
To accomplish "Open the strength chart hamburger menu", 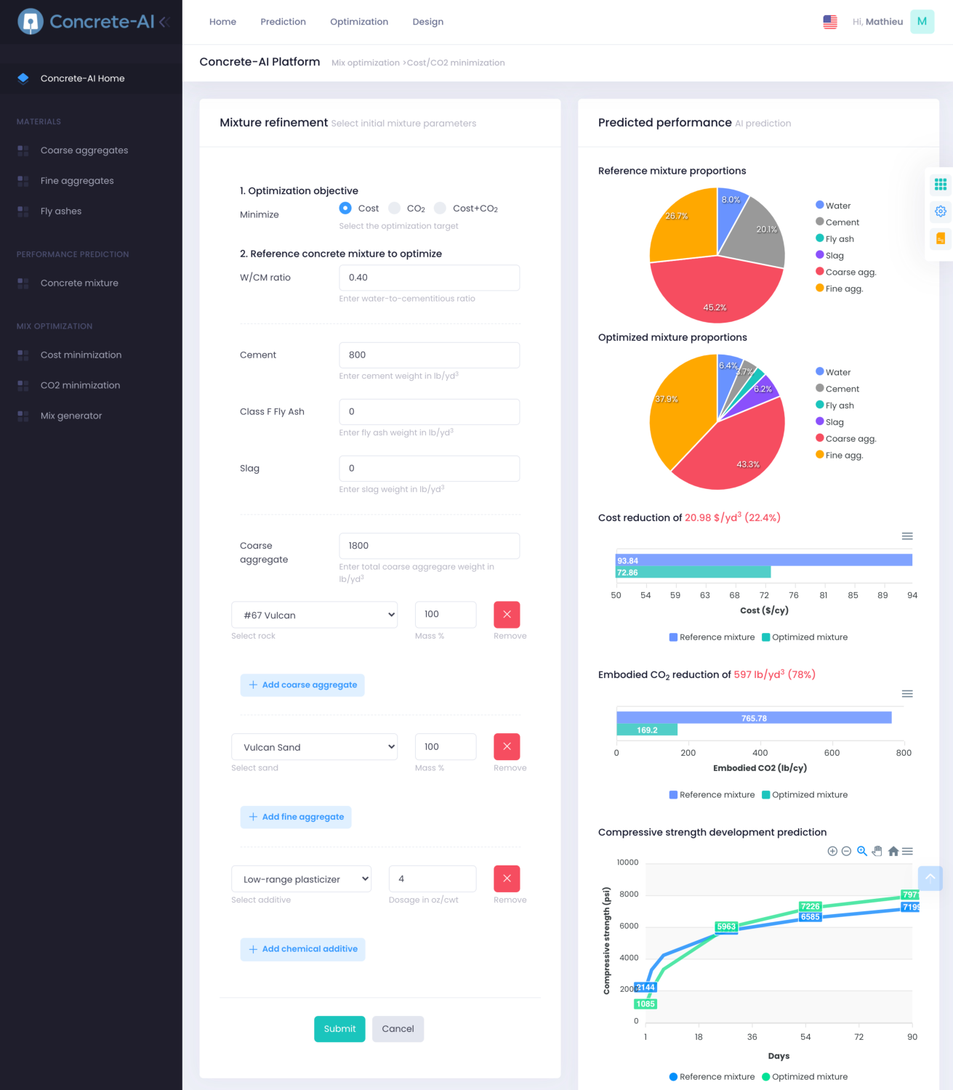I will coord(907,851).
